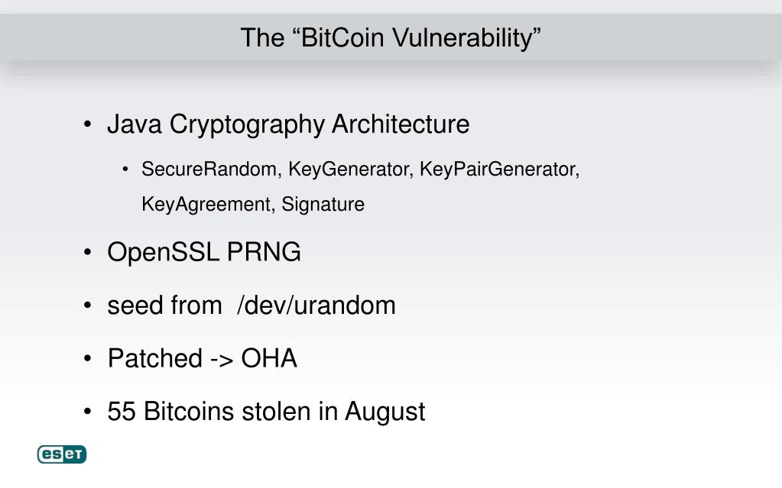Click the Signature word
The width and height of the screenshot is (782, 488).
(323, 205)
